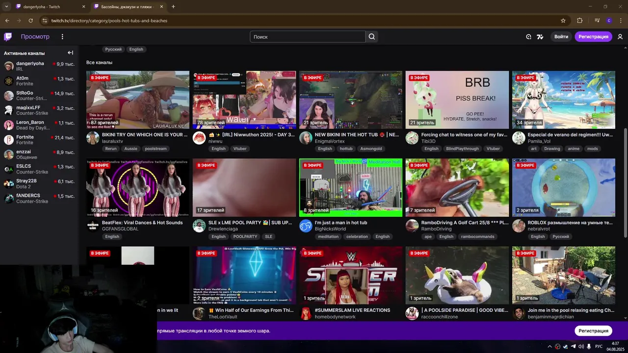The height and width of the screenshot is (353, 628).
Task: Click Регистрация on the bottom banner
Action: click(x=593, y=330)
